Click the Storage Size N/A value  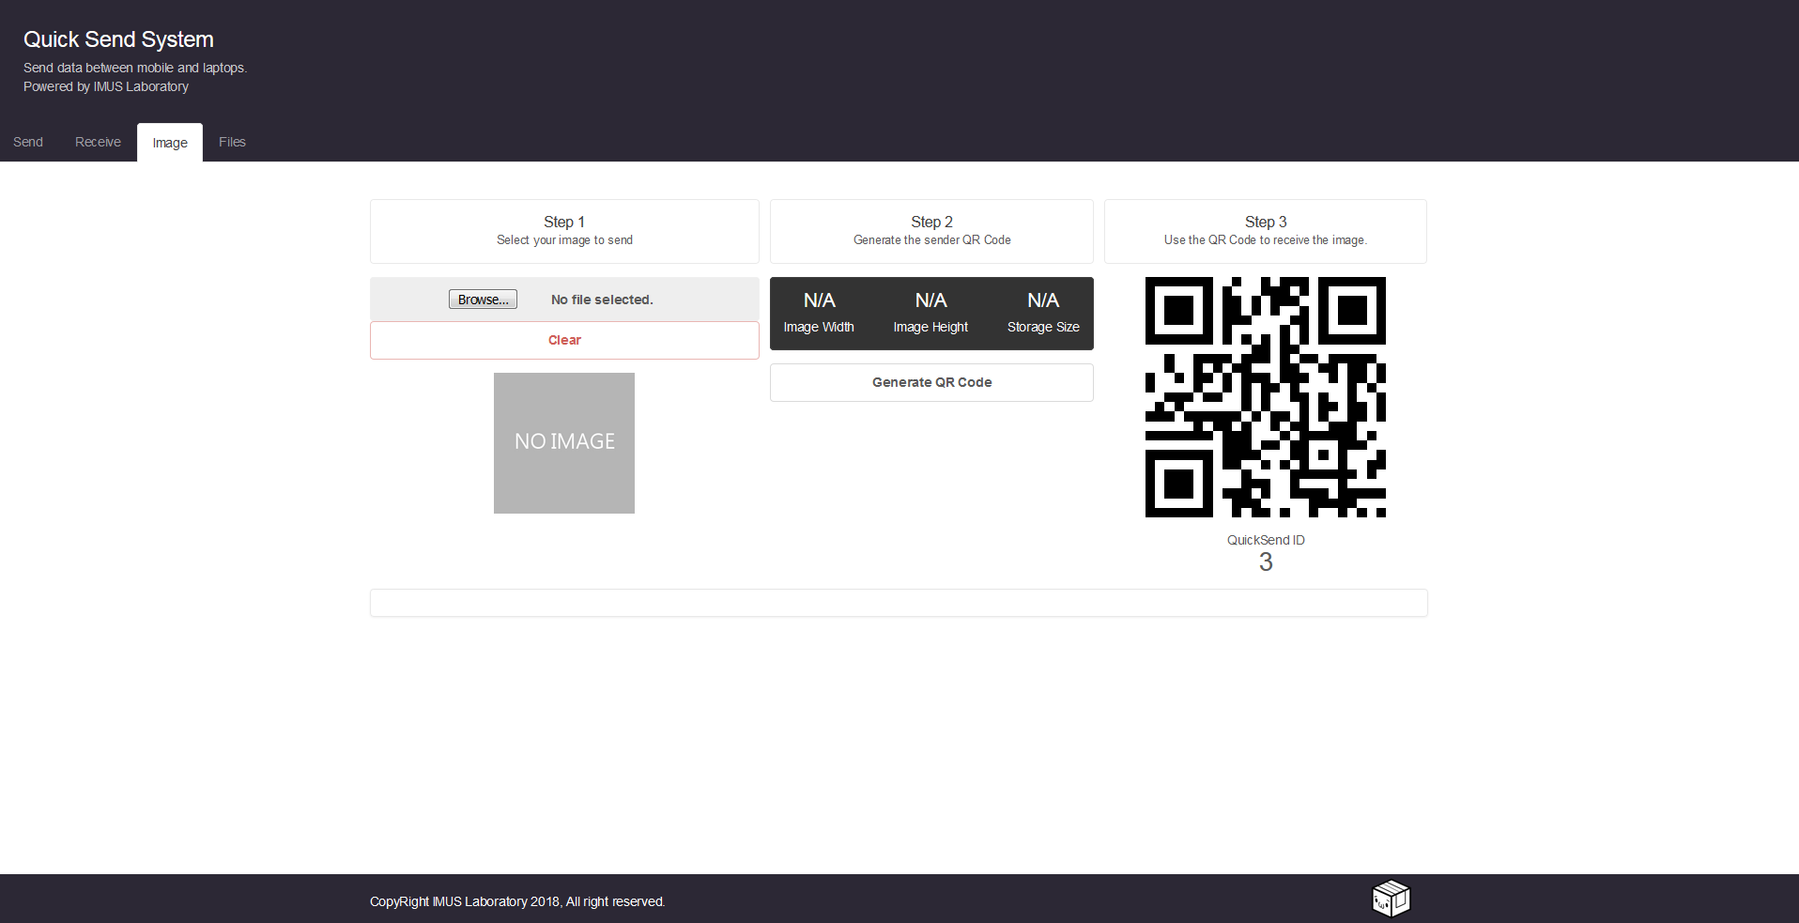tap(1042, 300)
